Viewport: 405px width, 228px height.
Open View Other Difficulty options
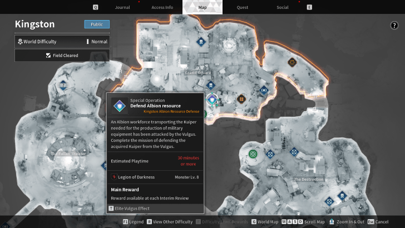pyautogui.click(x=170, y=222)
